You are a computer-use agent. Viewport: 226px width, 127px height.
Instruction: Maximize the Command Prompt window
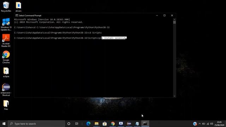click(x=165, y=16)
